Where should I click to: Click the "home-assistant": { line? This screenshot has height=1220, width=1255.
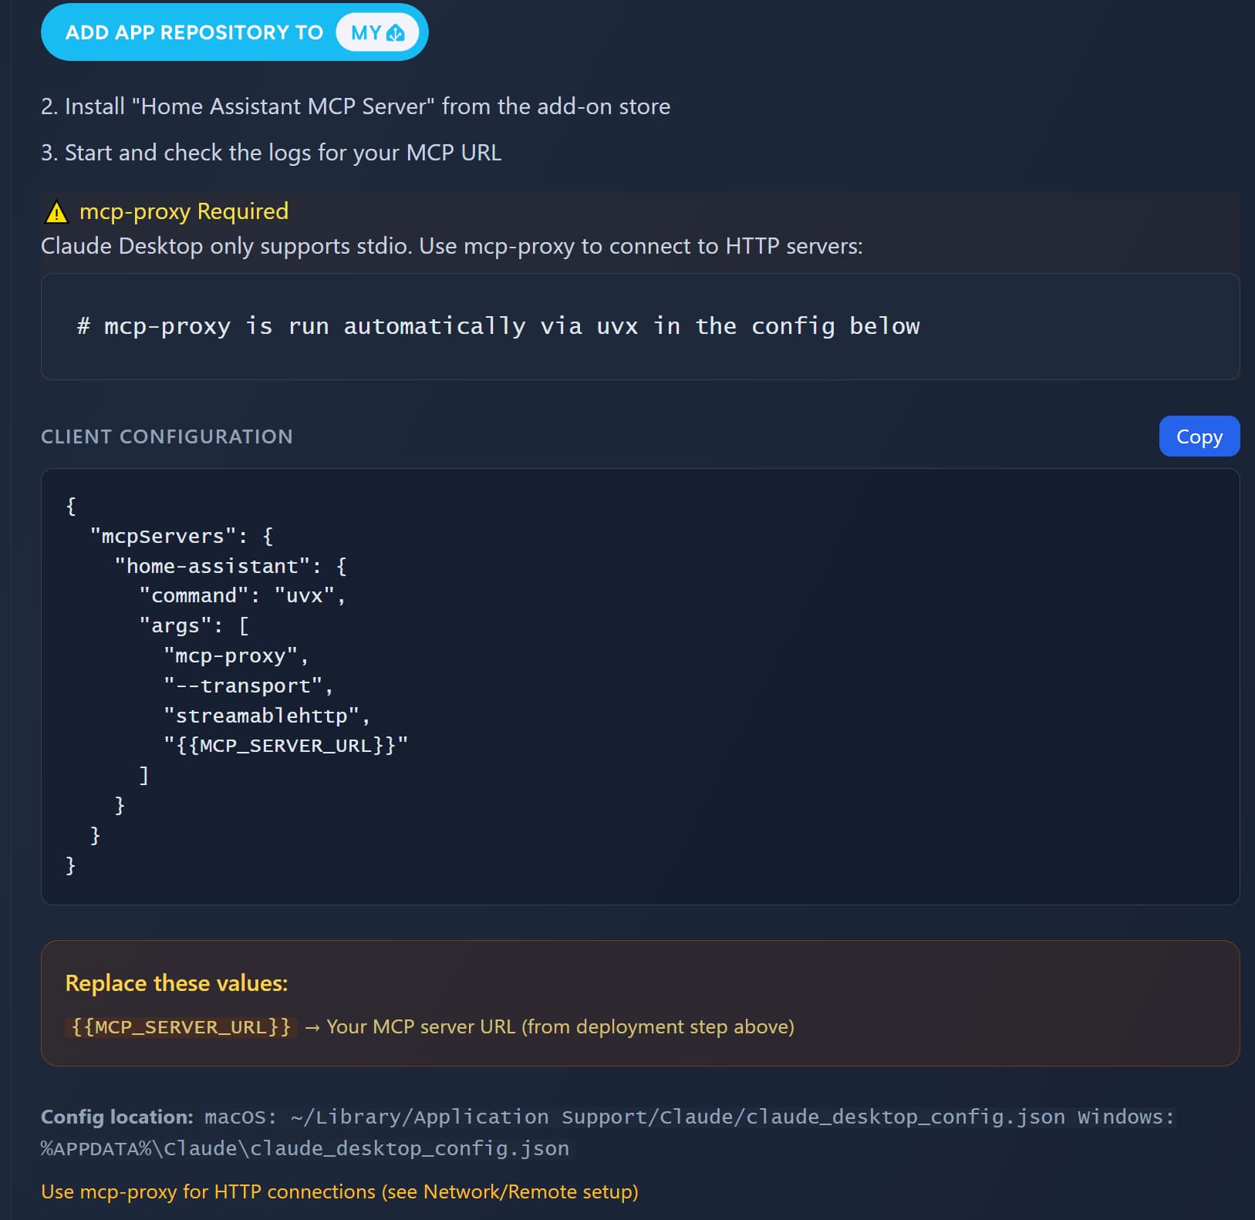(x=231, y=566)
